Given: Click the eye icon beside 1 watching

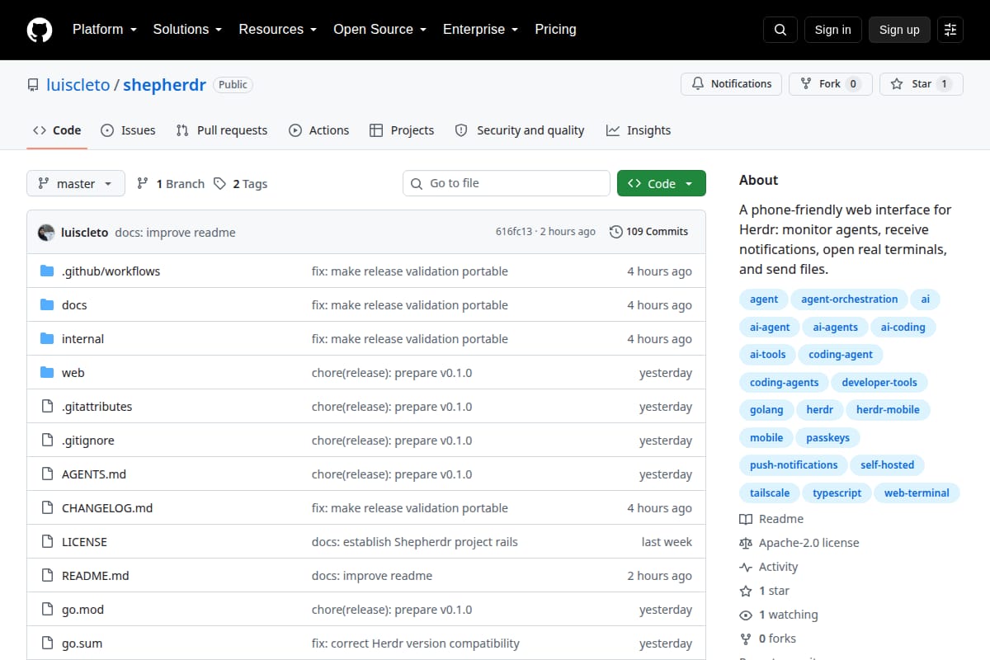Looking at the screenshot, I should pos(746,615).
